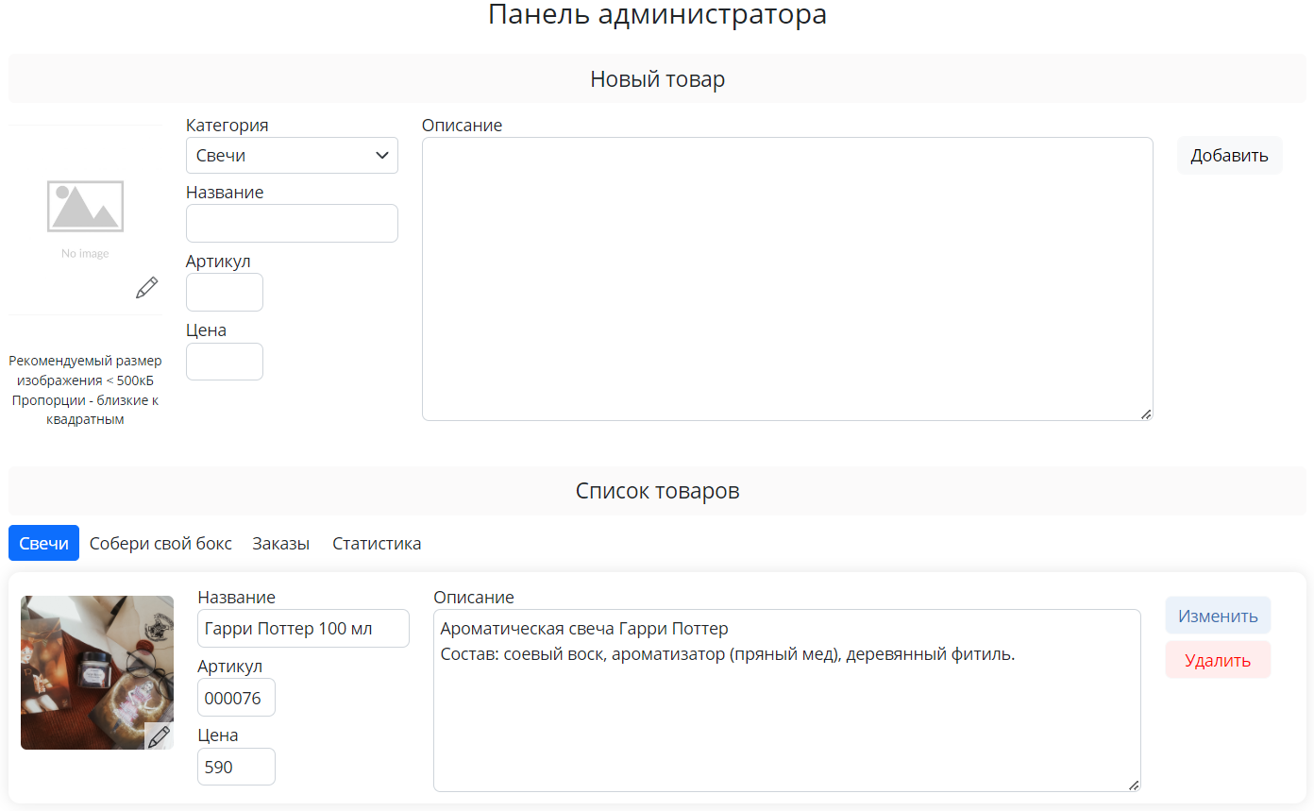
Task: Open the Статистика tab
Action: (377, 544)
